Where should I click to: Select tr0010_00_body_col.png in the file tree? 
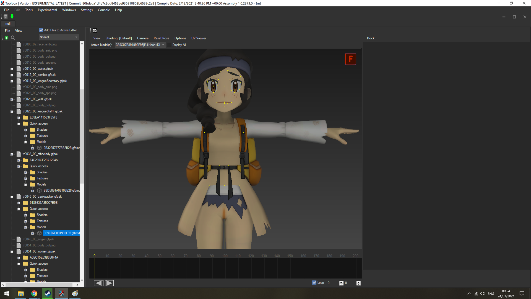coord(39,56)
